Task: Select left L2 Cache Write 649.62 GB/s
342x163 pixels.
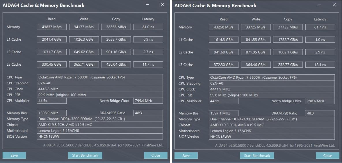Action: click(x=84, y=52)
